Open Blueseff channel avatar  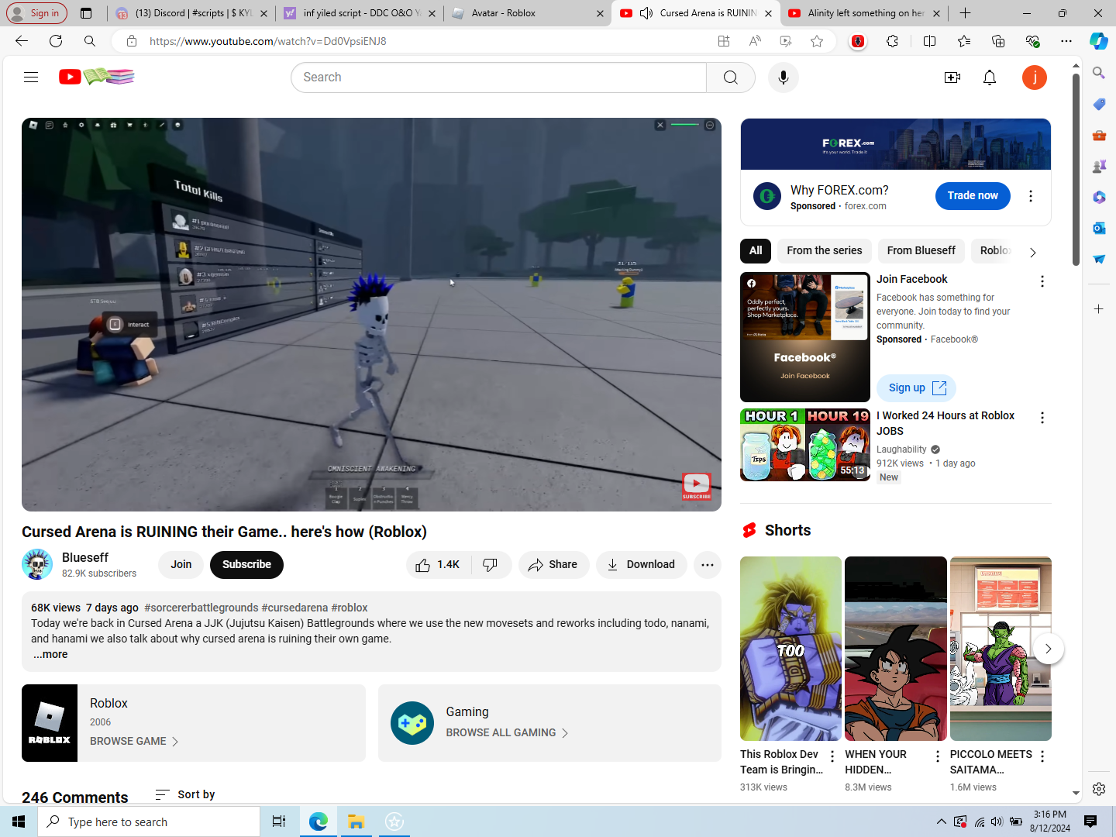click(37, 564)
